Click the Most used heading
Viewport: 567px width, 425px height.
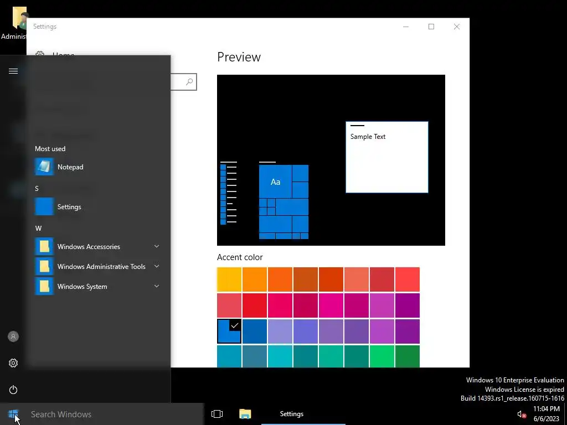coord(50,149)
